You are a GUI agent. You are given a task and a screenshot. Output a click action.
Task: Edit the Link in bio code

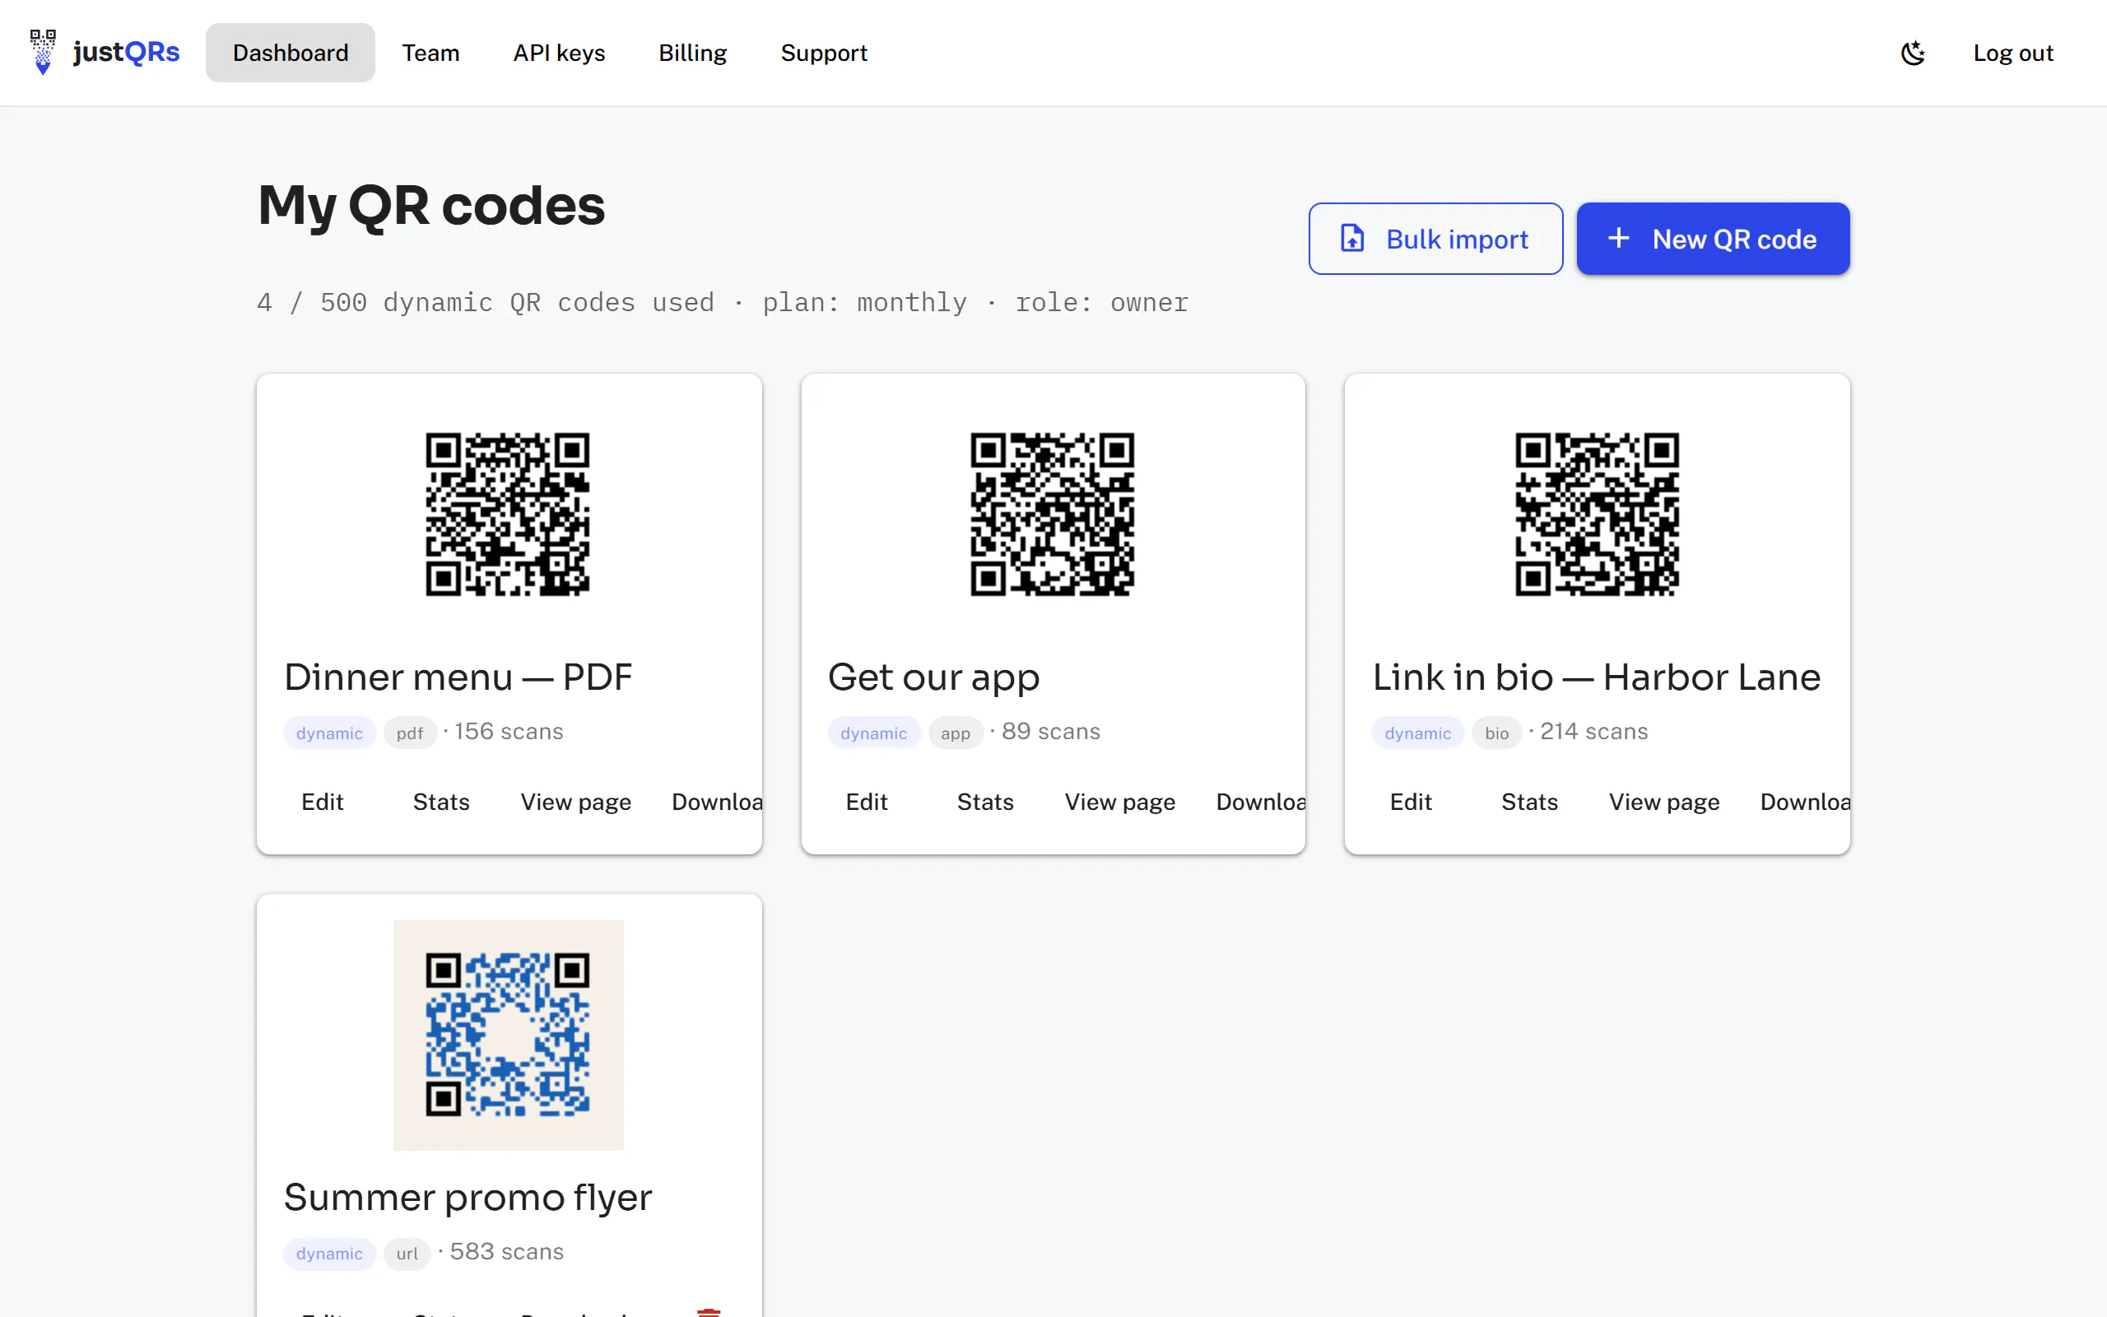pos(1411,803)
